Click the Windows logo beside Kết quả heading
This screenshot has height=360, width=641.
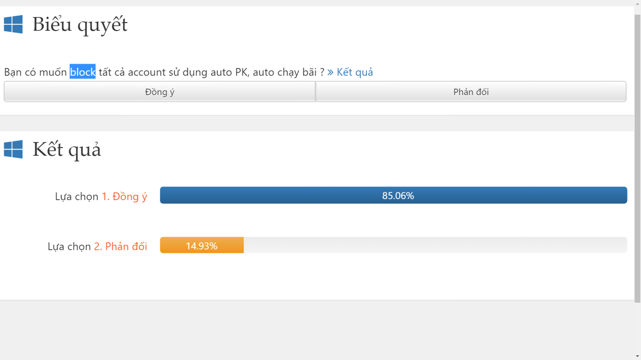(13, 149)
